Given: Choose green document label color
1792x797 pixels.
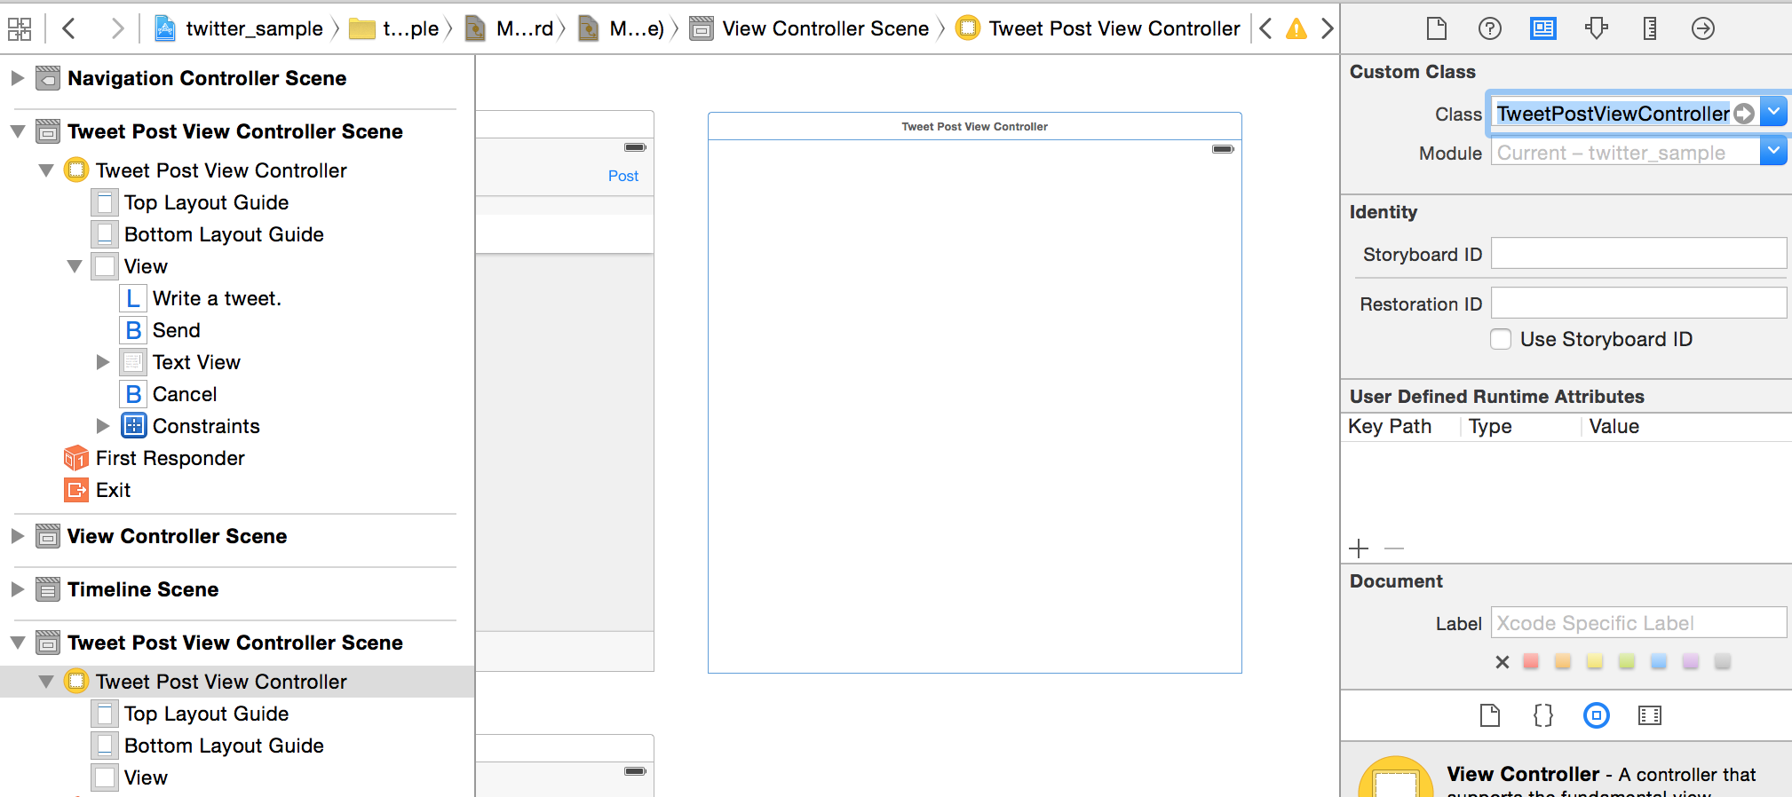Looking at the screenshot, I should (x=1627, y=661).
